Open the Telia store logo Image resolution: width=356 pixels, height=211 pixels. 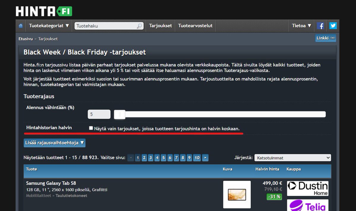pos(308,205)
